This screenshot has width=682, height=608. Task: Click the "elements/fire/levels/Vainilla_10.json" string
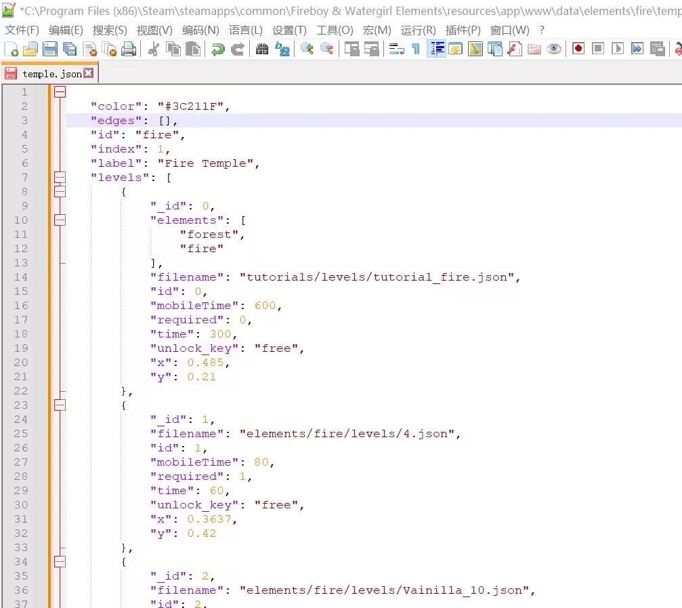384,590
